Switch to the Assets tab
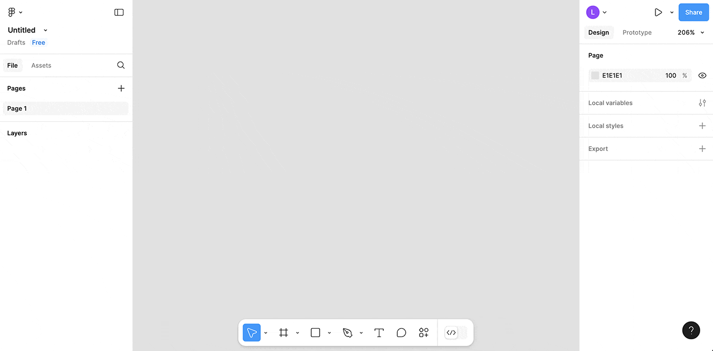713x351 pixels. coord(41,65)
